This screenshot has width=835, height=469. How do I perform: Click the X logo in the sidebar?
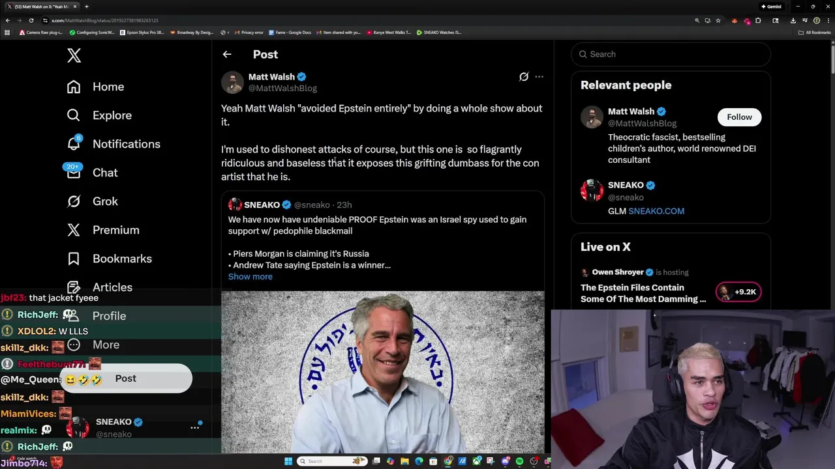[x=74, y=55]
